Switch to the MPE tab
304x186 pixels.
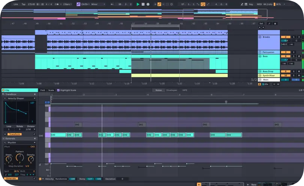pyautogui.click(x=185, y=90)
